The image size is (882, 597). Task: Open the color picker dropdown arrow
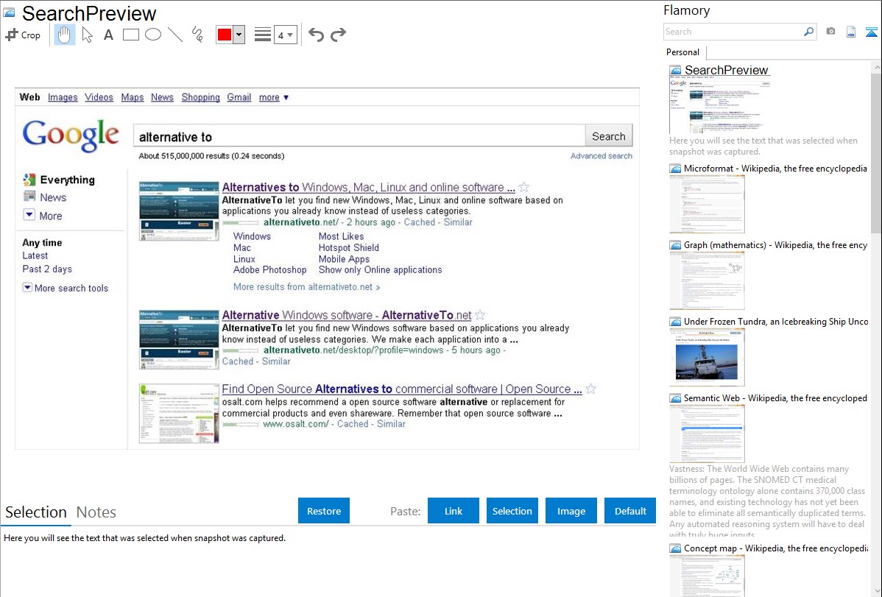[239, 35]
